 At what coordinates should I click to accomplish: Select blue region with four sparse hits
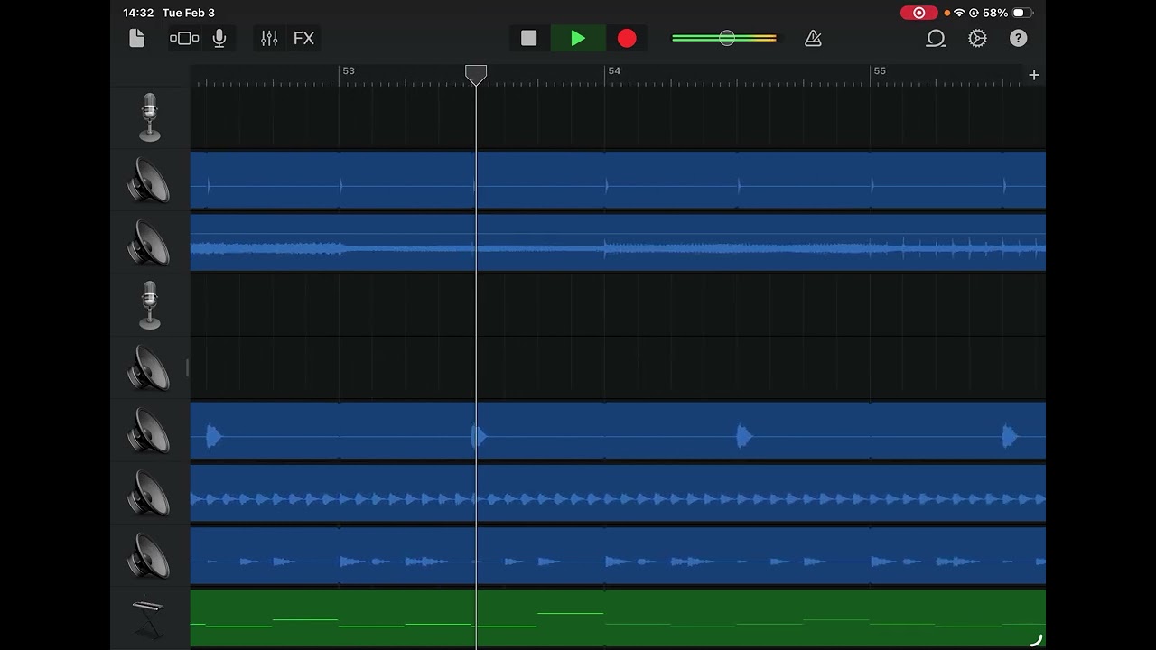pyautogui.click(x=618, y=431)
